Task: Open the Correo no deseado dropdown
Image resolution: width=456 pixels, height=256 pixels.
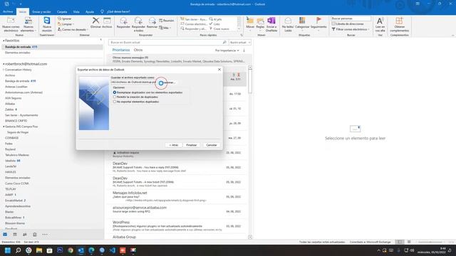Action: click(x=73, y=30)
